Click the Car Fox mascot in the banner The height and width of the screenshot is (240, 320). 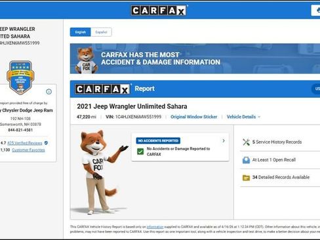(86, 60)
